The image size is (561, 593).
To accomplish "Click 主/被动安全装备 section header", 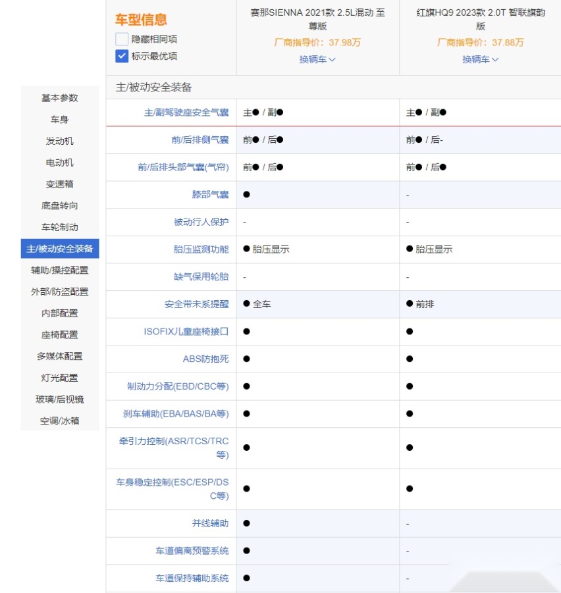I will coord(153,88).
